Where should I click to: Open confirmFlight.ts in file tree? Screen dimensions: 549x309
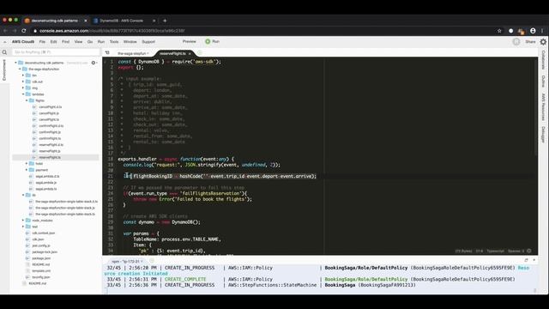(50, 138)
